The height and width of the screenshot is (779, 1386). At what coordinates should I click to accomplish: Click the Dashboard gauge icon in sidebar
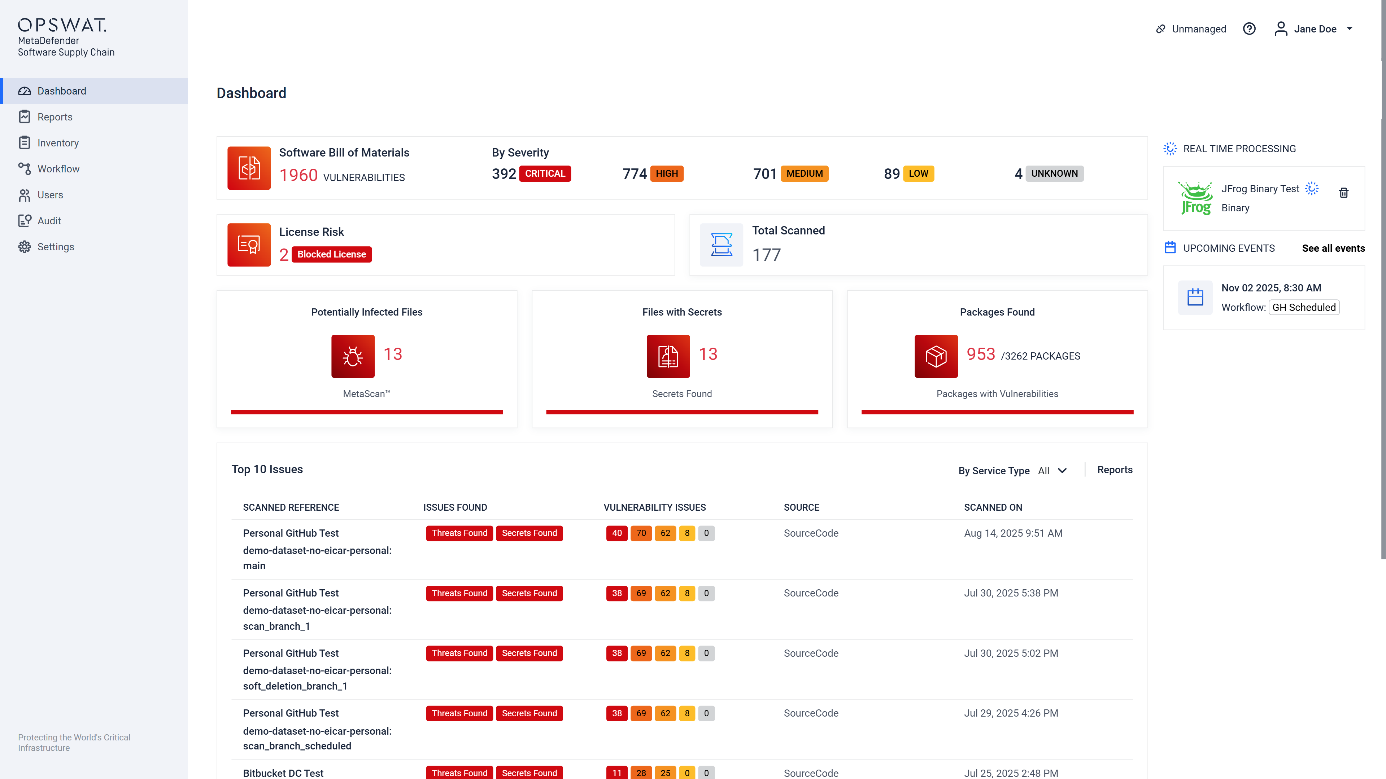[24, 91]
